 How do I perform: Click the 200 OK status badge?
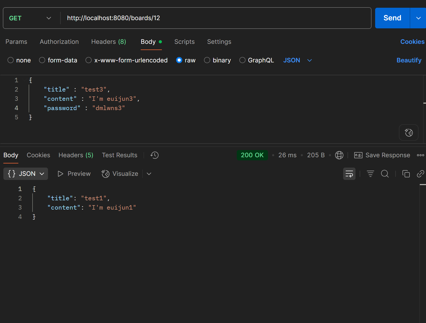point(252,155)
